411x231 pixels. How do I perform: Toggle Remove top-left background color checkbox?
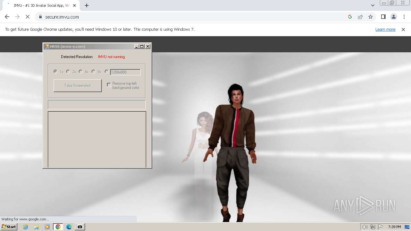[109, 85]
